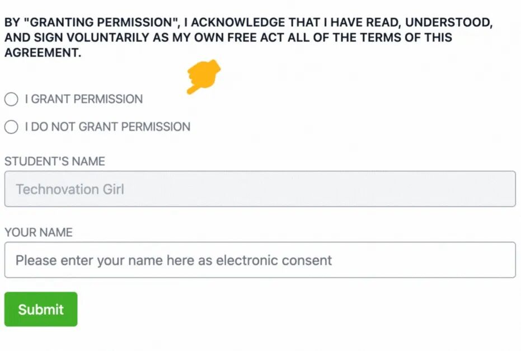This screenshot has height=351, width=521.
Task: Click the "STUDENT'S NAME" field label
Action: coord(55,161)
